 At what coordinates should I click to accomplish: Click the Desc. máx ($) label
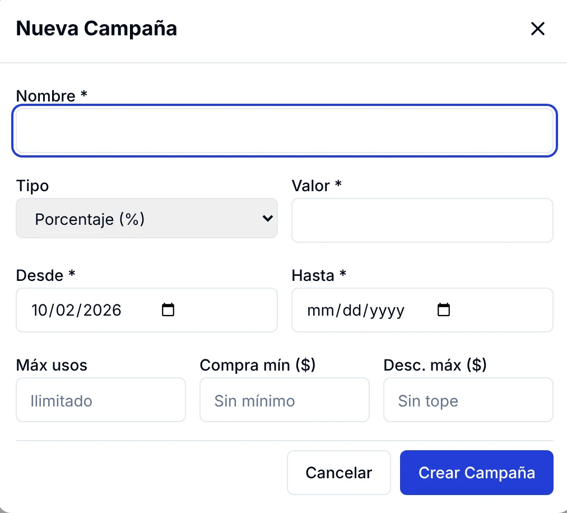click(435, 365)
